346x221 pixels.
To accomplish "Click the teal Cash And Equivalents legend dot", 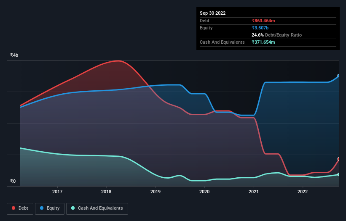I will click(73, 208).
